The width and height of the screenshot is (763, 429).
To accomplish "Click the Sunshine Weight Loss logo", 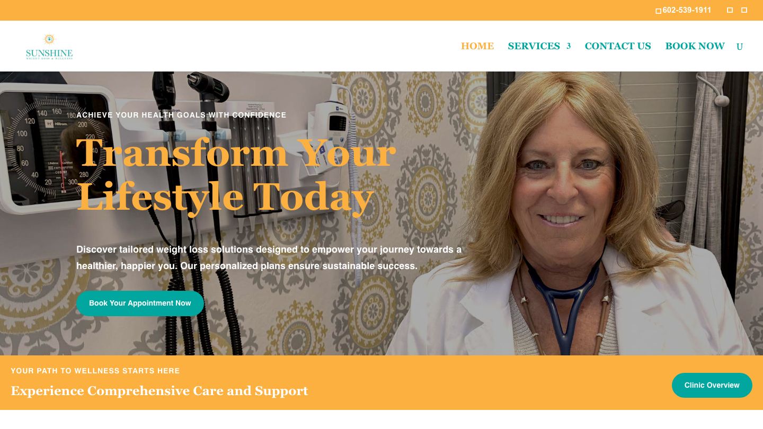I will coord(49,47).
